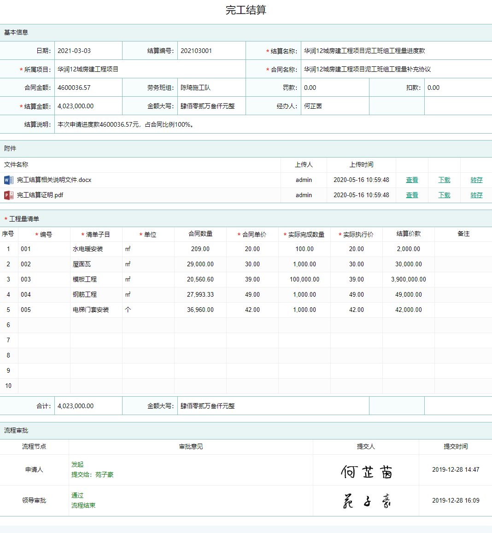Click settlement amount 2,000.00

pyautogui.click(x=408, y=249)
